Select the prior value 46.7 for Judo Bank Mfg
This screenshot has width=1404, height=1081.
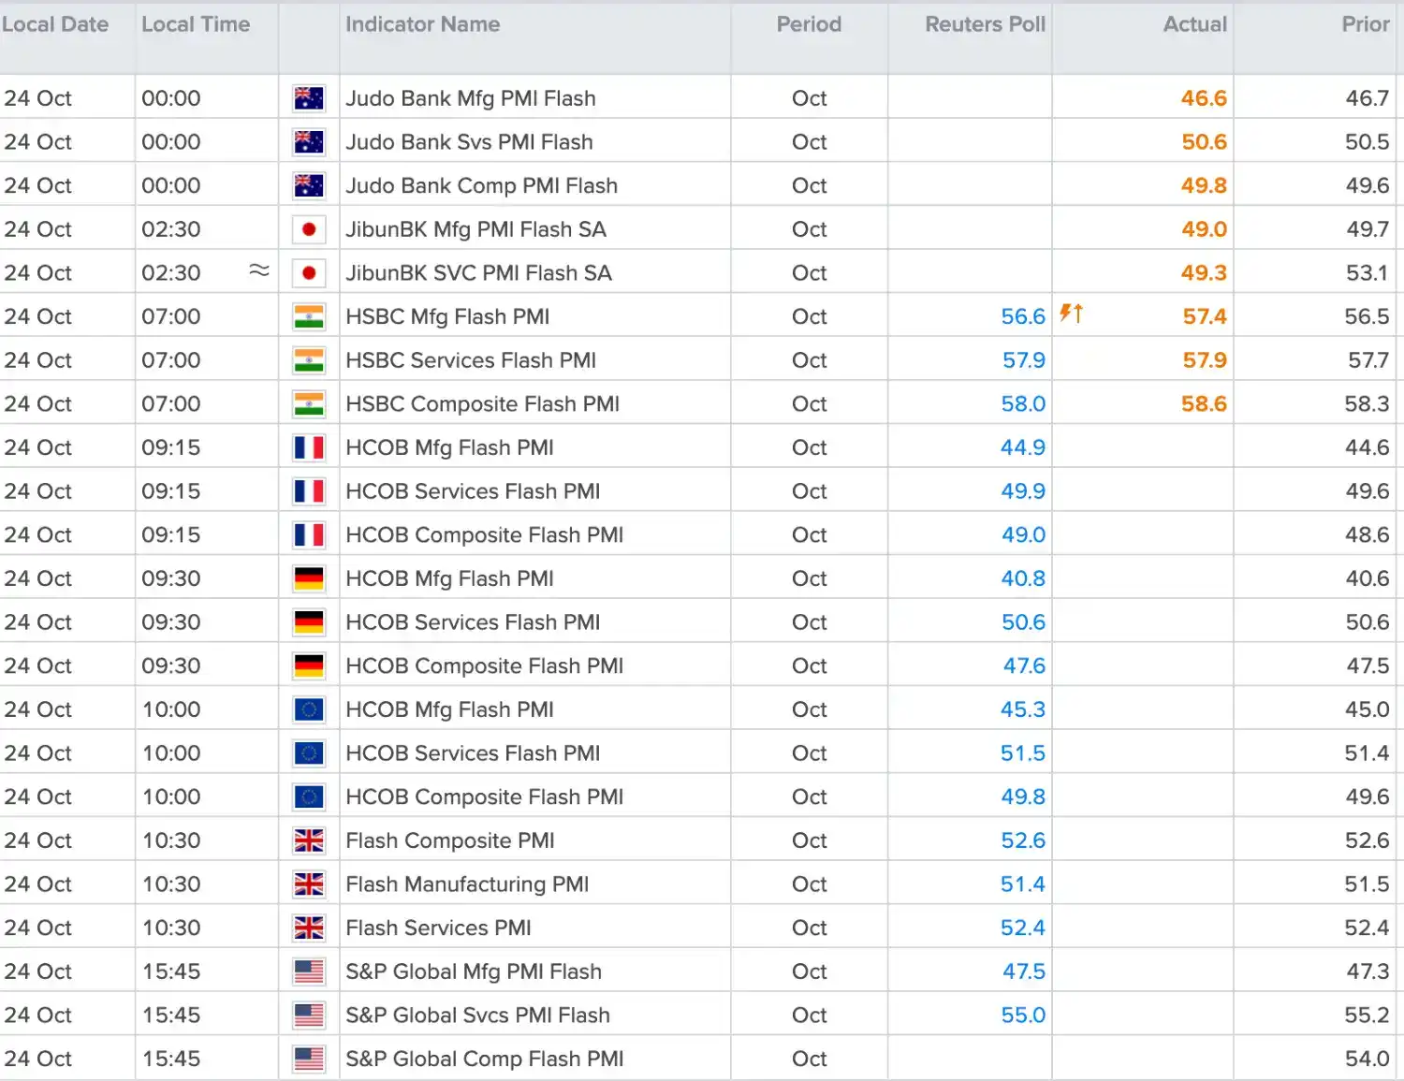(x=1367, y=98)
